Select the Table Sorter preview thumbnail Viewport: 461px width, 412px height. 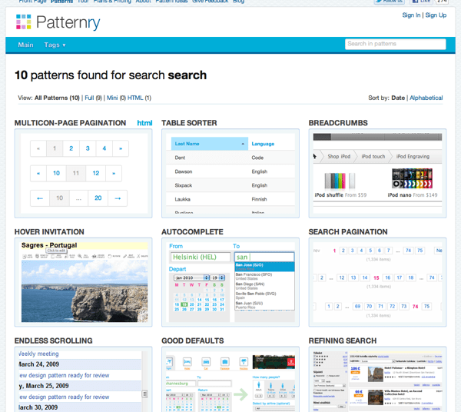(x=230, y=173)
